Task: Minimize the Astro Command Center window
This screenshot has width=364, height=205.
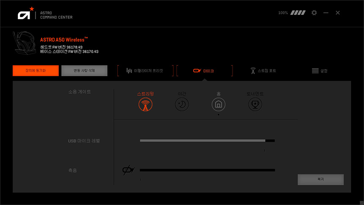Action: [x=326, y=13]
